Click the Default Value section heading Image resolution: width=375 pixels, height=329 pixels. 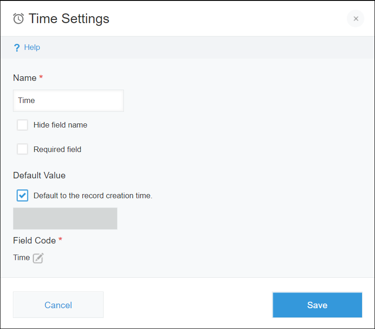pyautogui.click(x=39, y=176)
